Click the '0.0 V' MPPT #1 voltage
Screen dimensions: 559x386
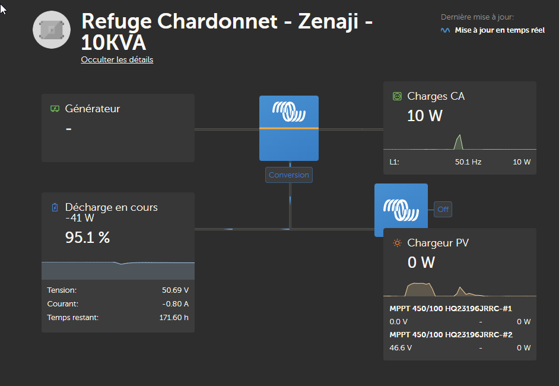coord(398,322)
